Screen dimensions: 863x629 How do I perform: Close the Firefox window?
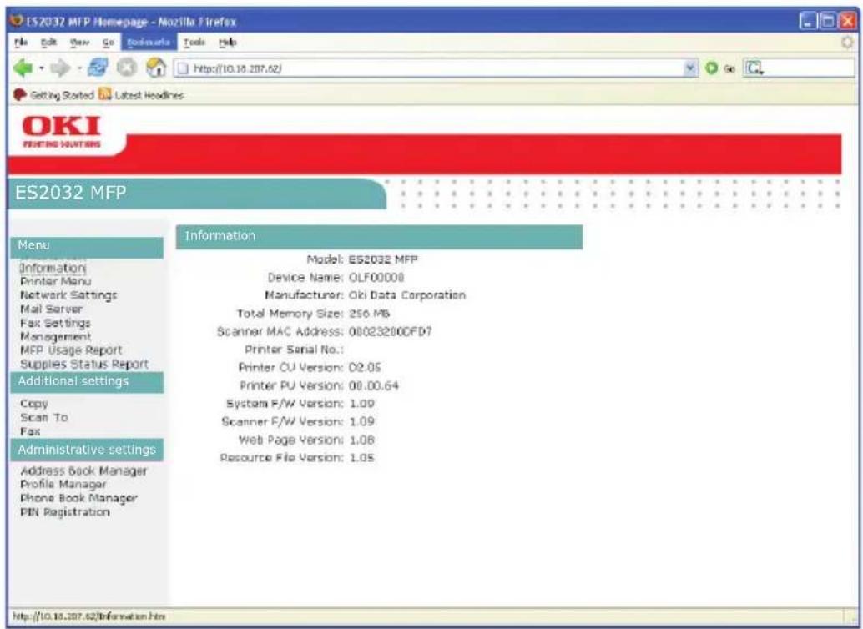coord(846,22)
